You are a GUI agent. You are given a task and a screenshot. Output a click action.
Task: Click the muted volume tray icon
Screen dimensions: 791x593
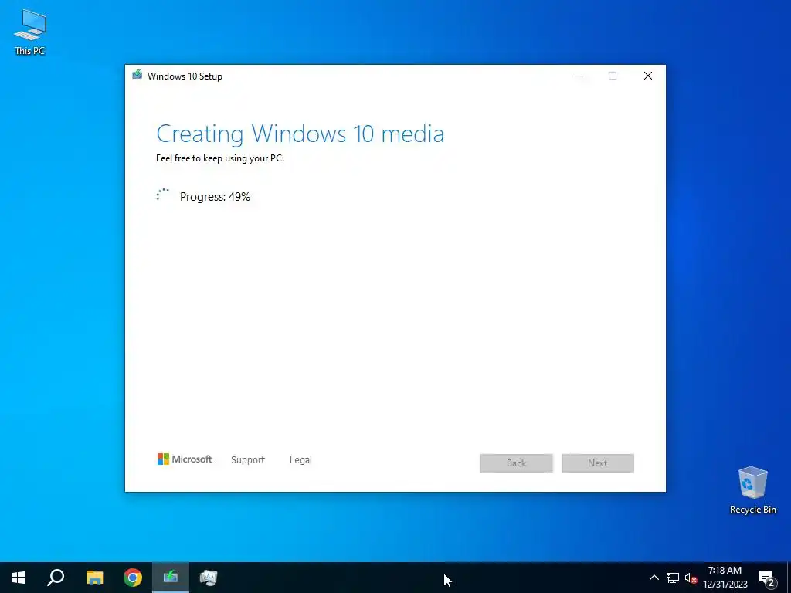click(x=691, y=578)
